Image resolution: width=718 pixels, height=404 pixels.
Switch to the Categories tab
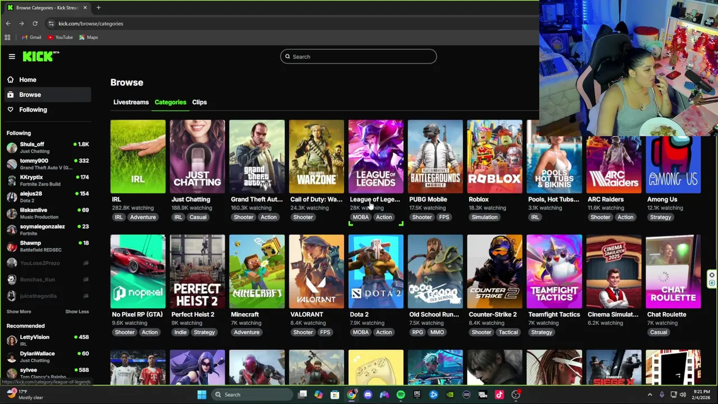[x=170, y=102]
